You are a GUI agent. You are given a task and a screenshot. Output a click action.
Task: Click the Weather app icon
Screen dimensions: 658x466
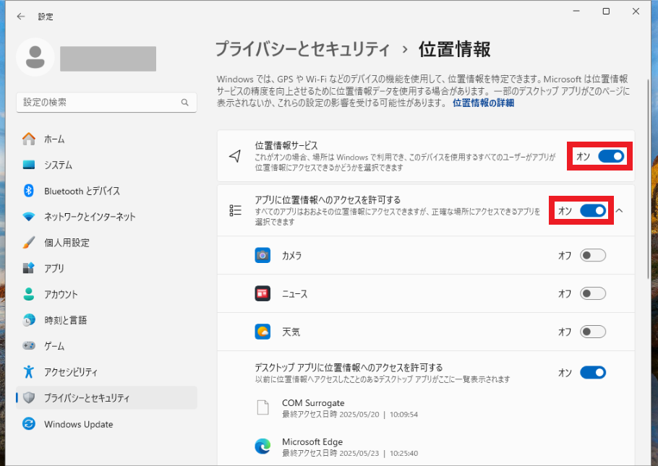262,332
